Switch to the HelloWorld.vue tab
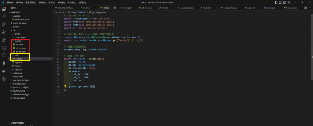The height and width of the screenshot is (126, 313). pos(230,8)
